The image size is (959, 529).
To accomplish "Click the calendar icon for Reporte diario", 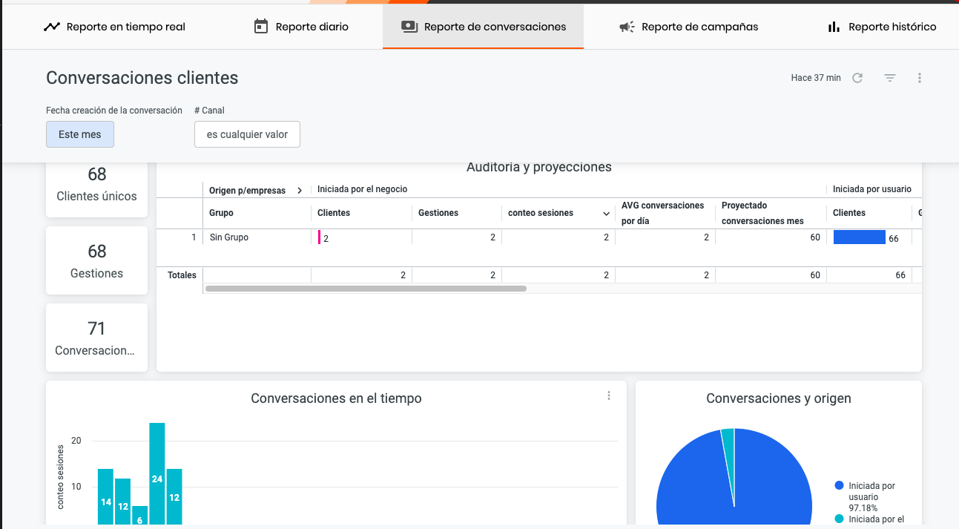I will (259, 25).
